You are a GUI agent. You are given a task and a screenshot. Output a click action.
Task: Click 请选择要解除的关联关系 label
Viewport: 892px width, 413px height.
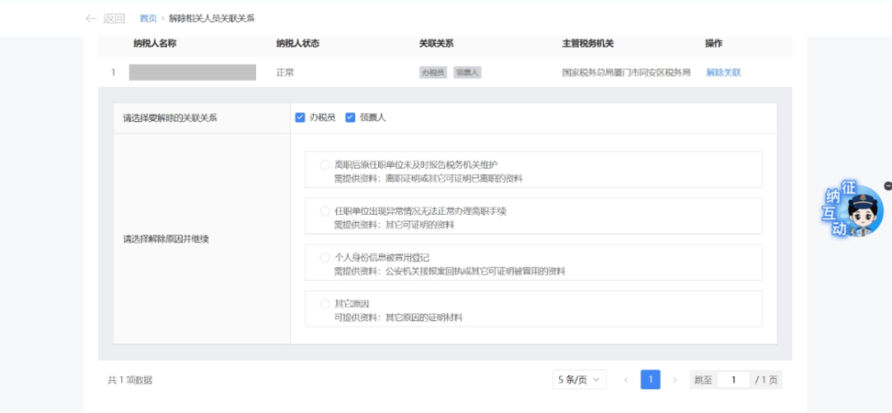coord(170,119)
